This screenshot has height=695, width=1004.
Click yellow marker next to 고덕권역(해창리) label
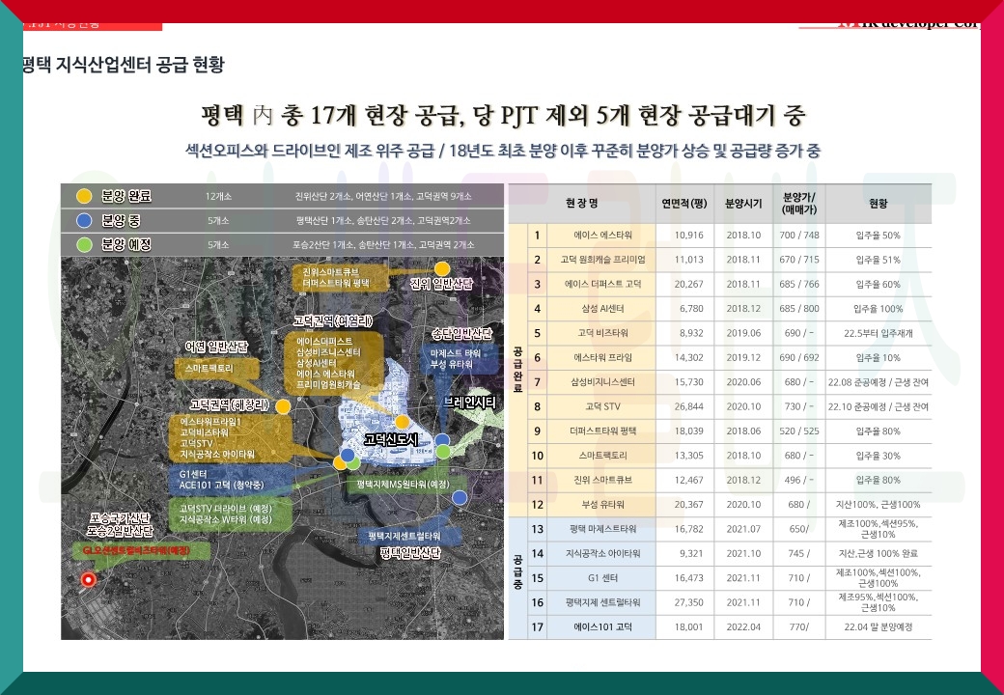282,405
